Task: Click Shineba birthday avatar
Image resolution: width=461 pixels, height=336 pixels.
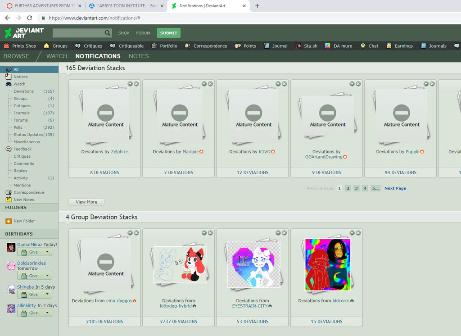Action: [x=11, y=290]
